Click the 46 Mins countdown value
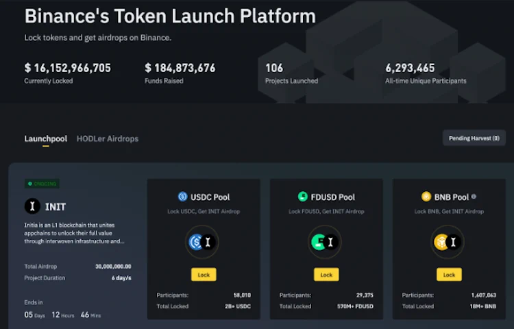The height and width of the screenshot is (329, 514). pyautogui.click(x=90, y=315)
